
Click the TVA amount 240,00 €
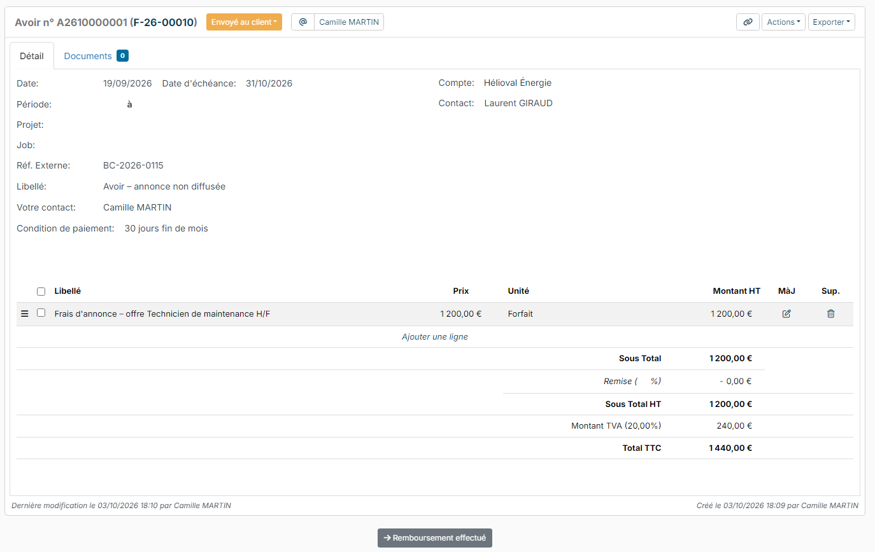click(x=734, y=426)
